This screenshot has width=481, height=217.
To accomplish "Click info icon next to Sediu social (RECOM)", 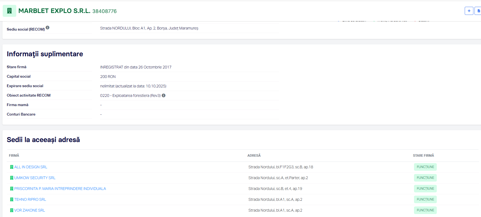I will 47,28.
